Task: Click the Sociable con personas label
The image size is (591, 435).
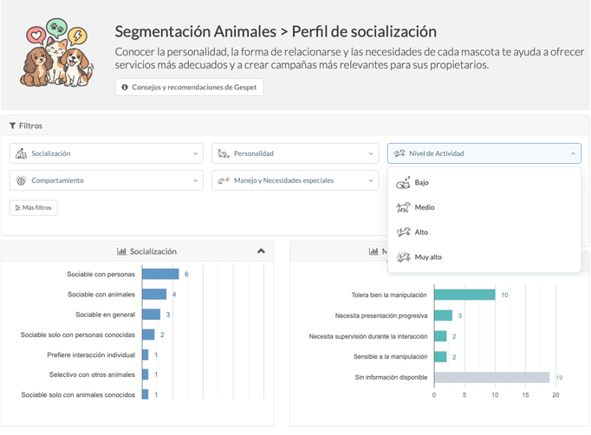Action: point(101,274)
